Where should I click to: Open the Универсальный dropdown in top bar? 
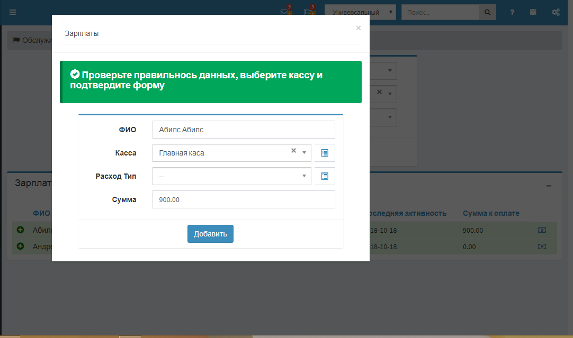tap(360, 12)
